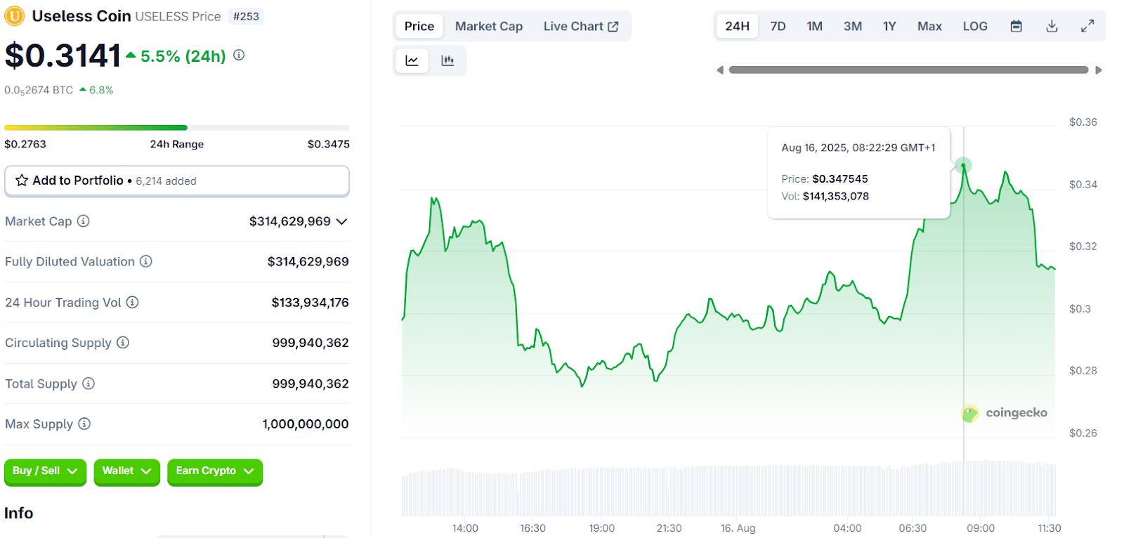Download the chart data
Image resolution: width=1124 pixels, height=538 pixels.
pos(1052,26)
